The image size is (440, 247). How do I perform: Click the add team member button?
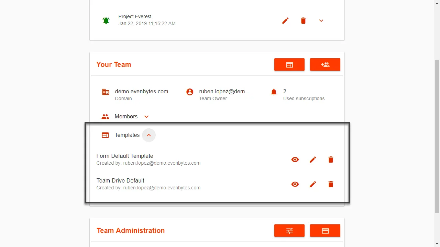(325, 64)
